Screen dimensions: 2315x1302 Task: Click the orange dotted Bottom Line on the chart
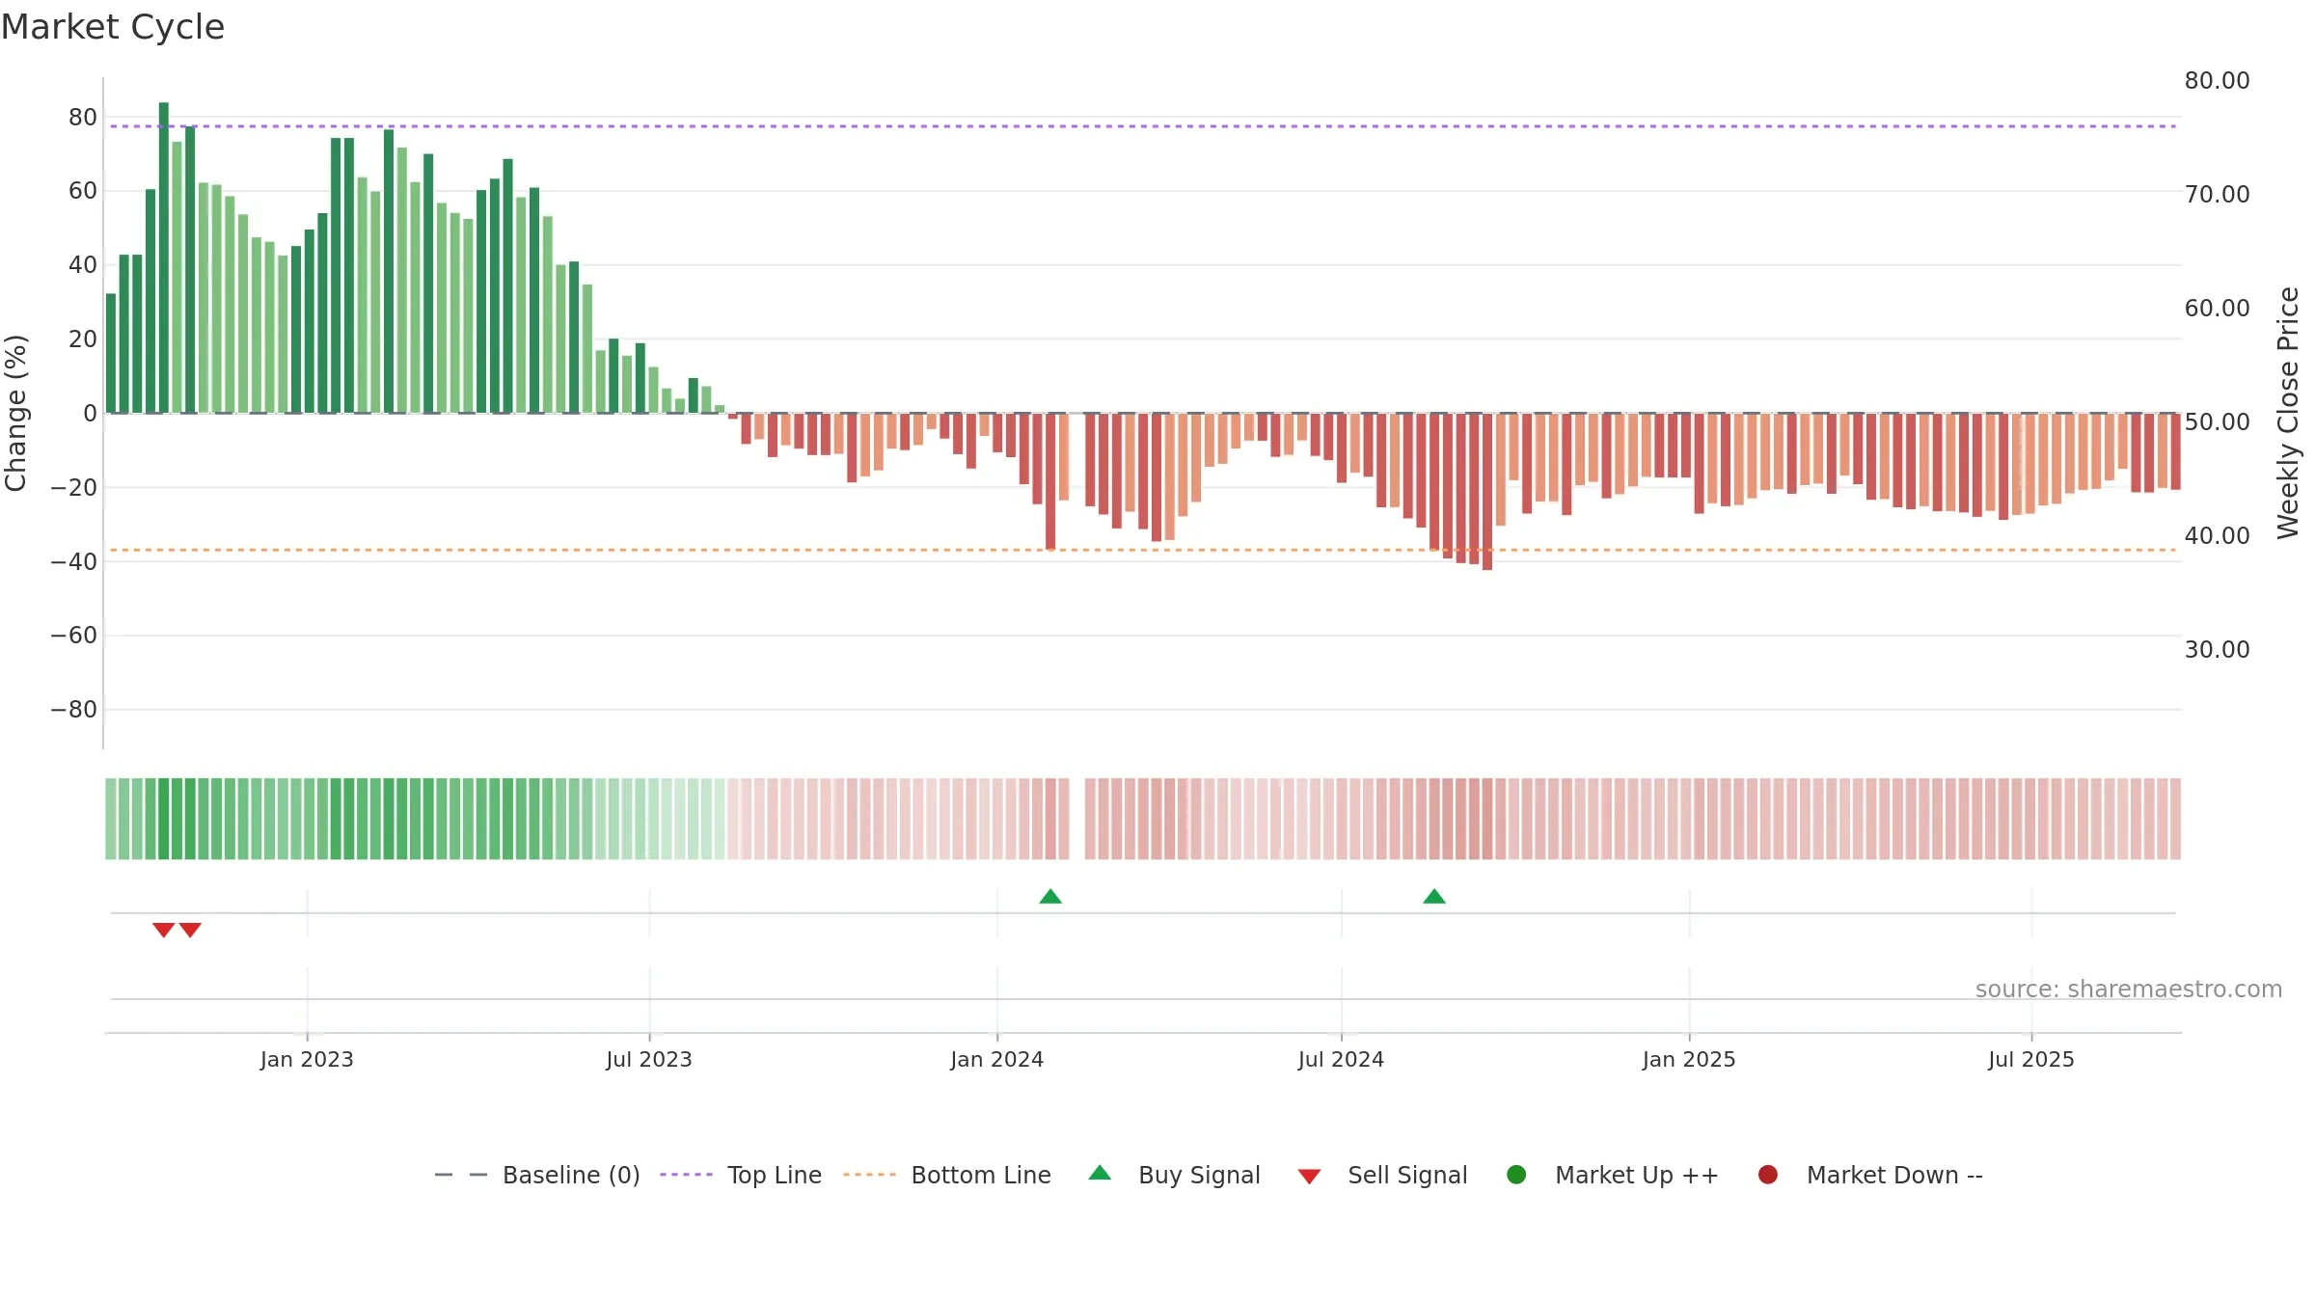point(1143,550)
